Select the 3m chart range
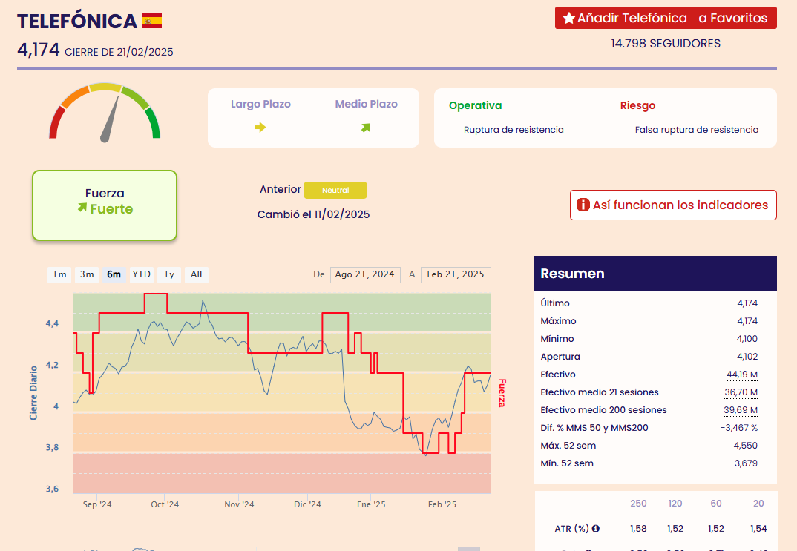The height and width of the screenshot is (551, 797). click(x=87, y=274)
